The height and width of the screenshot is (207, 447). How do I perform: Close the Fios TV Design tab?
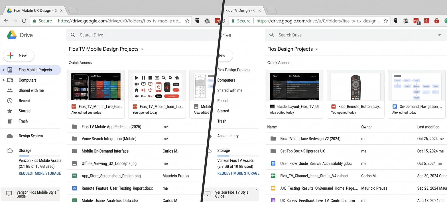[260, 11]
